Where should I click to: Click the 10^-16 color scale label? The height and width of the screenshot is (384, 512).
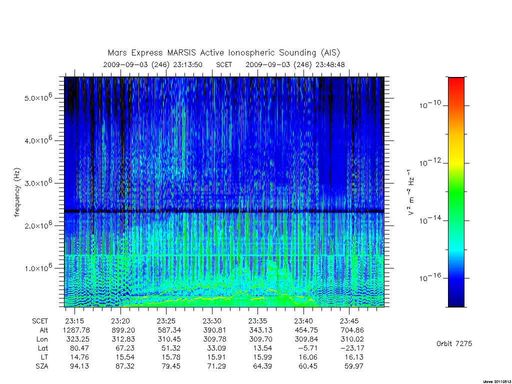(429, 277)
